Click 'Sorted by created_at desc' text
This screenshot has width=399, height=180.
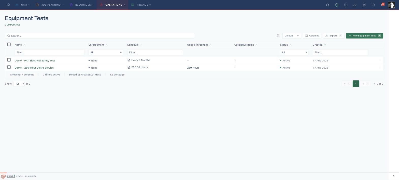pyautogui.click(x=85, y=75)
